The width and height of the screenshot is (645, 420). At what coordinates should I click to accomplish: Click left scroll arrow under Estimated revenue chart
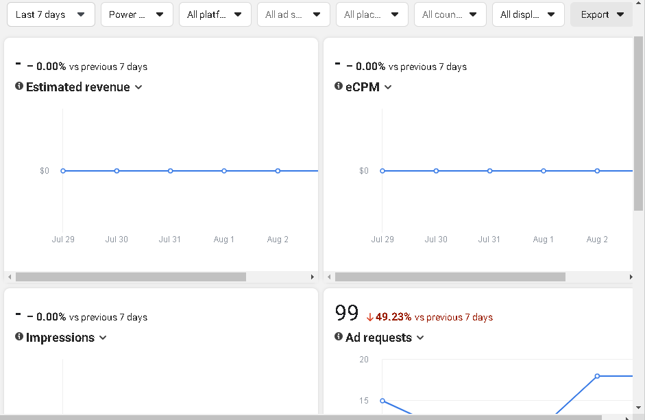point(10,277)
